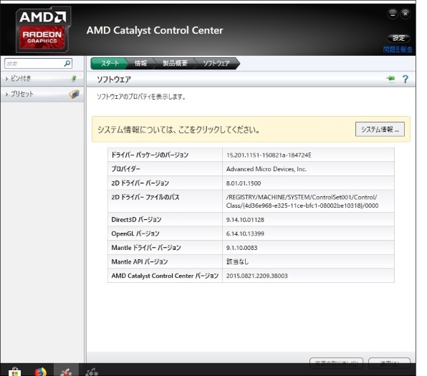Click the 2D ドライバー バージョン label

pyautogui.click(x=140, y=183)
